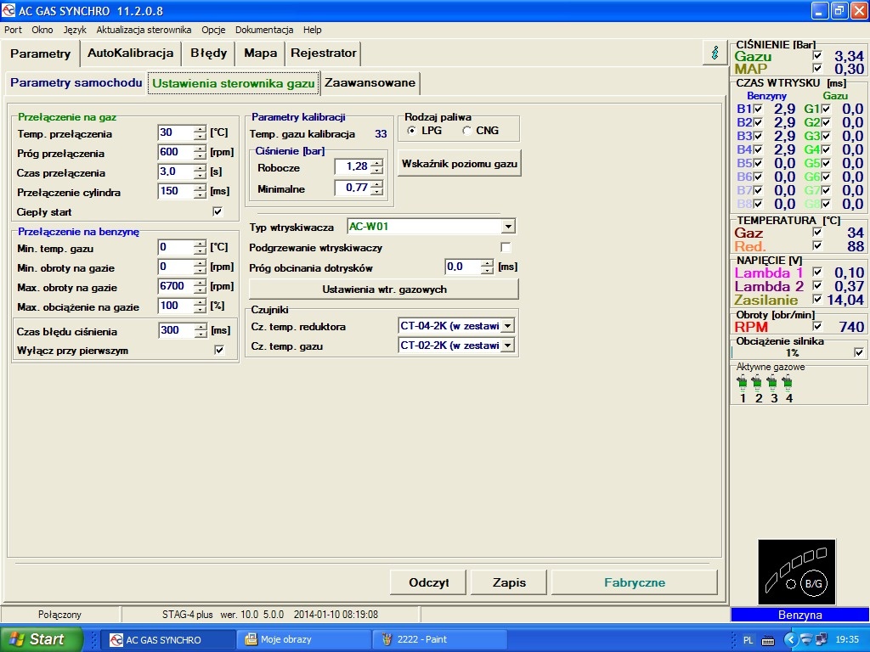
Task: Click the green connection icon beside Rejestrator tab
Action: coord(715,53)
